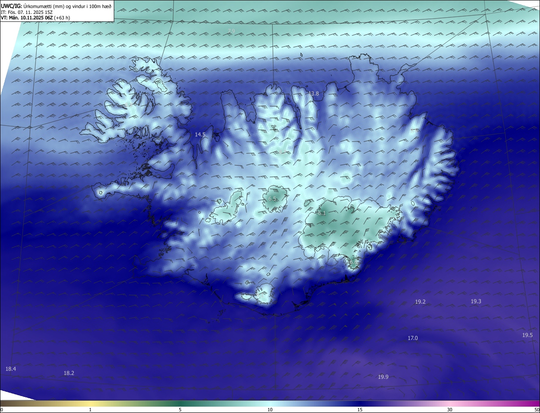Click the 15 tick label on the color scale
Viewport: 540px width, 413px height.
(x=360, y=410)
